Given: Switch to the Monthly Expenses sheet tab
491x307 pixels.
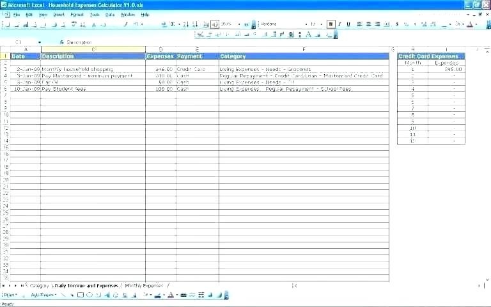Looking at the screenshot, I should [x=144, y=285].
